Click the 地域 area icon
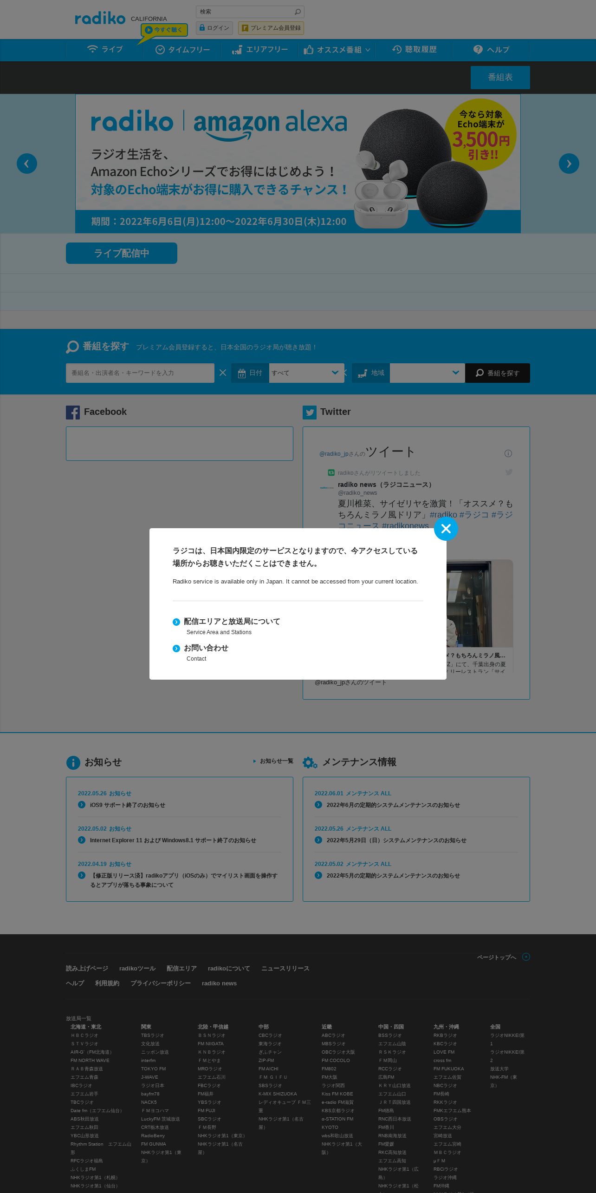 362,373
